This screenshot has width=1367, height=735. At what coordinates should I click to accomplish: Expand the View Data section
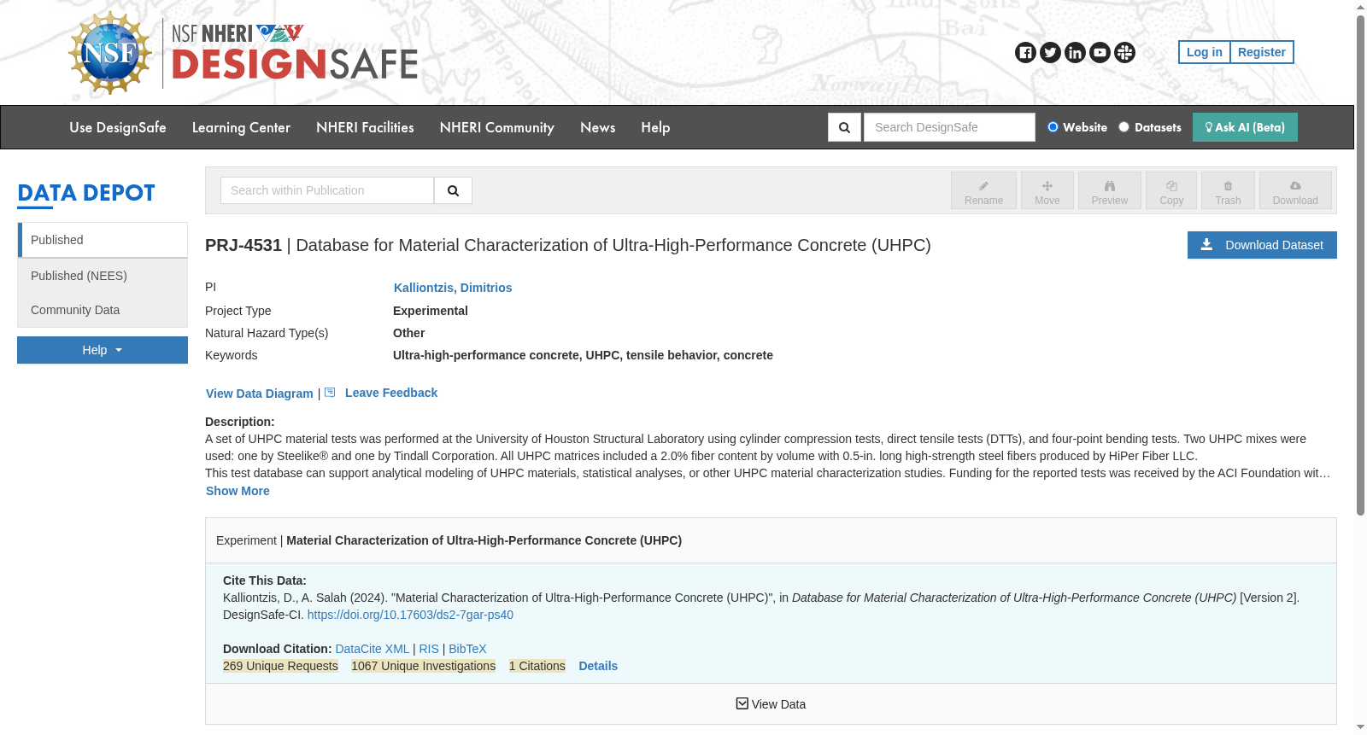[x=771, y=704]
